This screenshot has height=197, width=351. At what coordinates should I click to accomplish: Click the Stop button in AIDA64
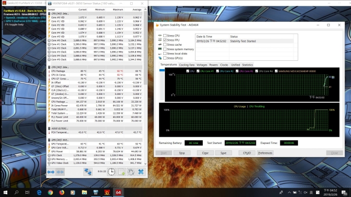(182, 153)
